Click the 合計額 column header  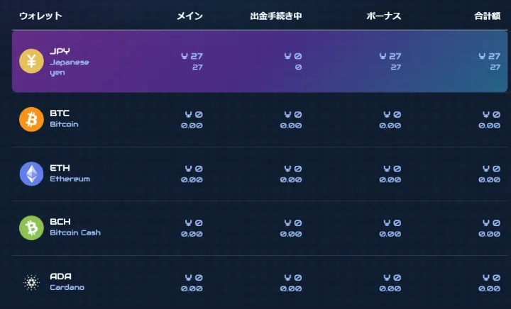487,16
